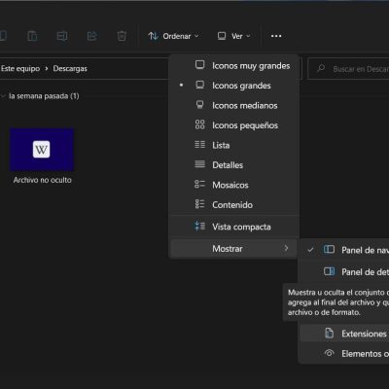Go to Este equipo breadcrumb
The height and width of the screenshot is (389, 389).
pyautogui.click(x=20, y=68)
